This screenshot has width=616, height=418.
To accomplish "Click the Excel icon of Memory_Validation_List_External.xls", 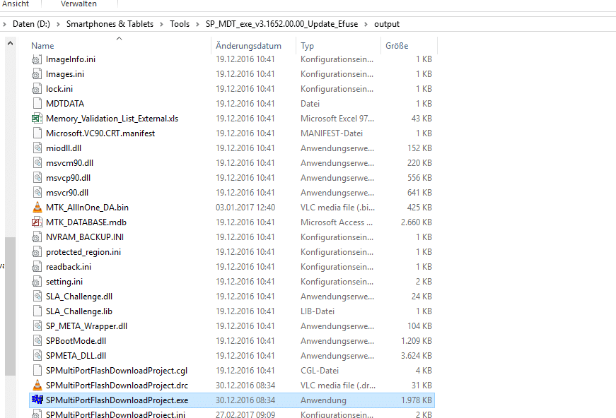I will [37, 119].
